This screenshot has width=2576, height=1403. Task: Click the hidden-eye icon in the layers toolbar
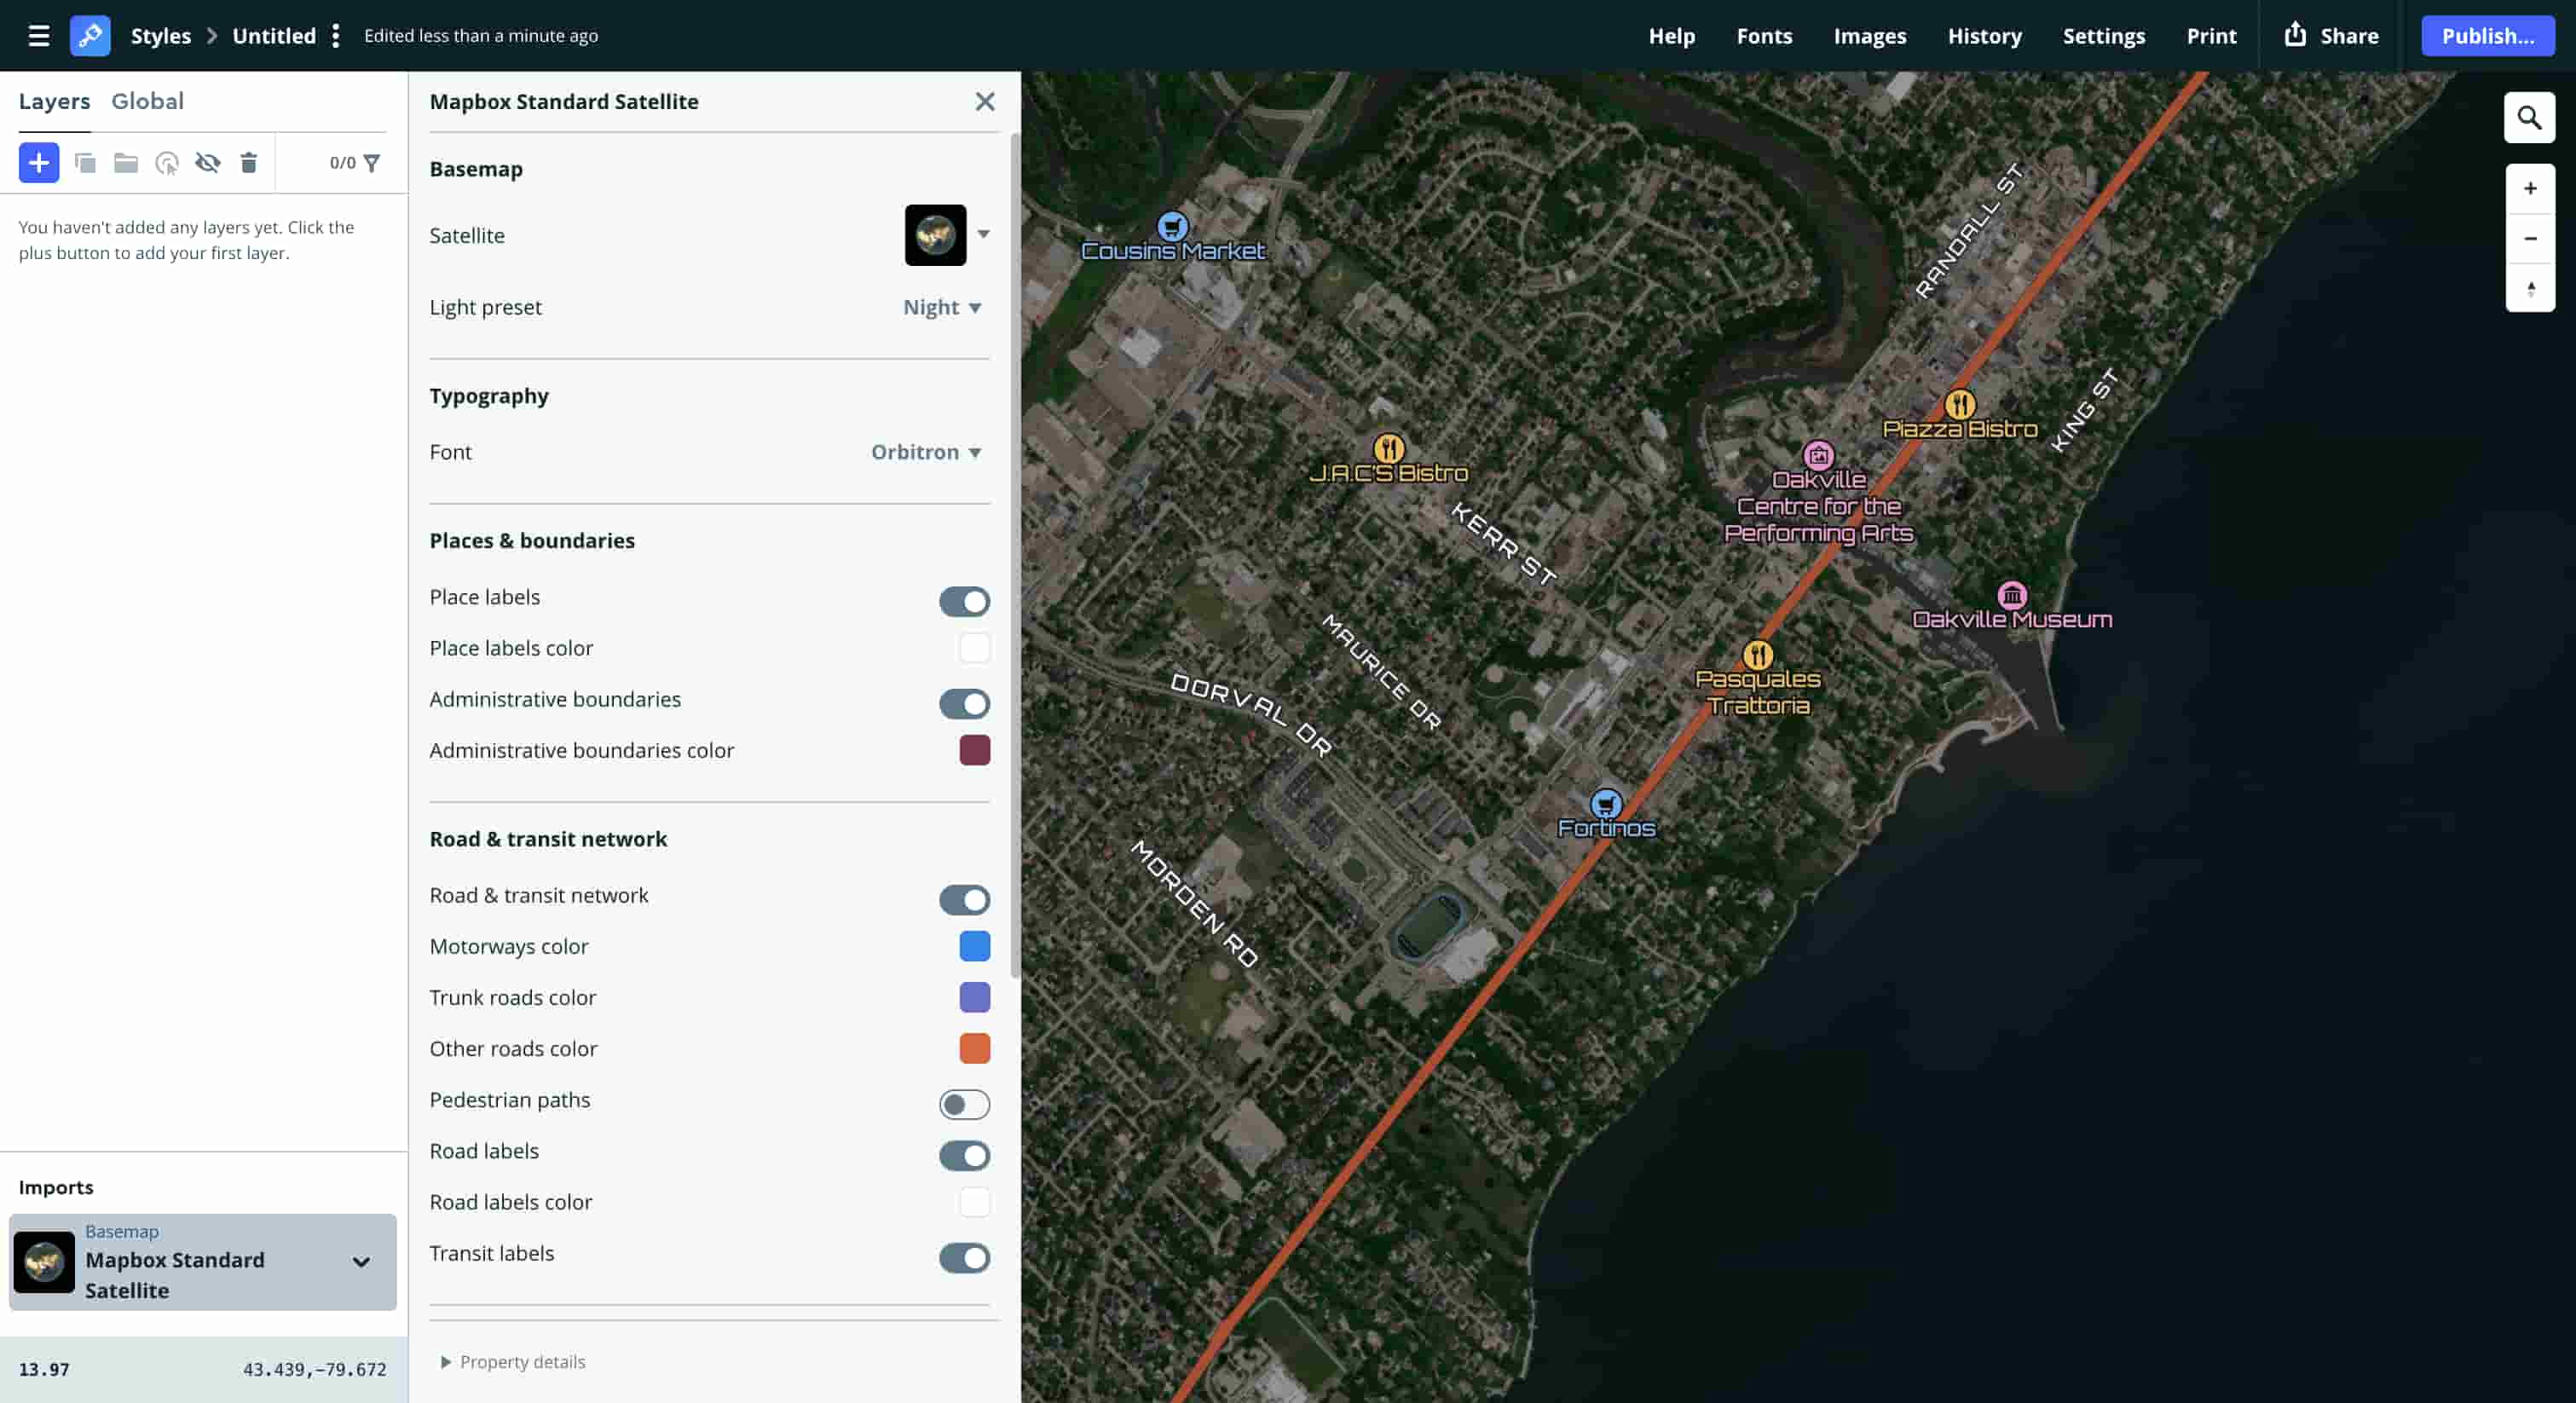(208, 162)
